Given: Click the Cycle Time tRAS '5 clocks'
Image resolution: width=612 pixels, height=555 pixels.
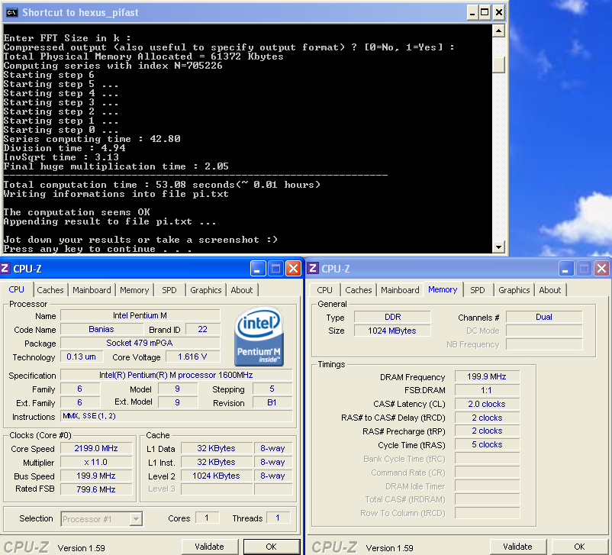Looking at the screenshot, I should tap(487, 444).
